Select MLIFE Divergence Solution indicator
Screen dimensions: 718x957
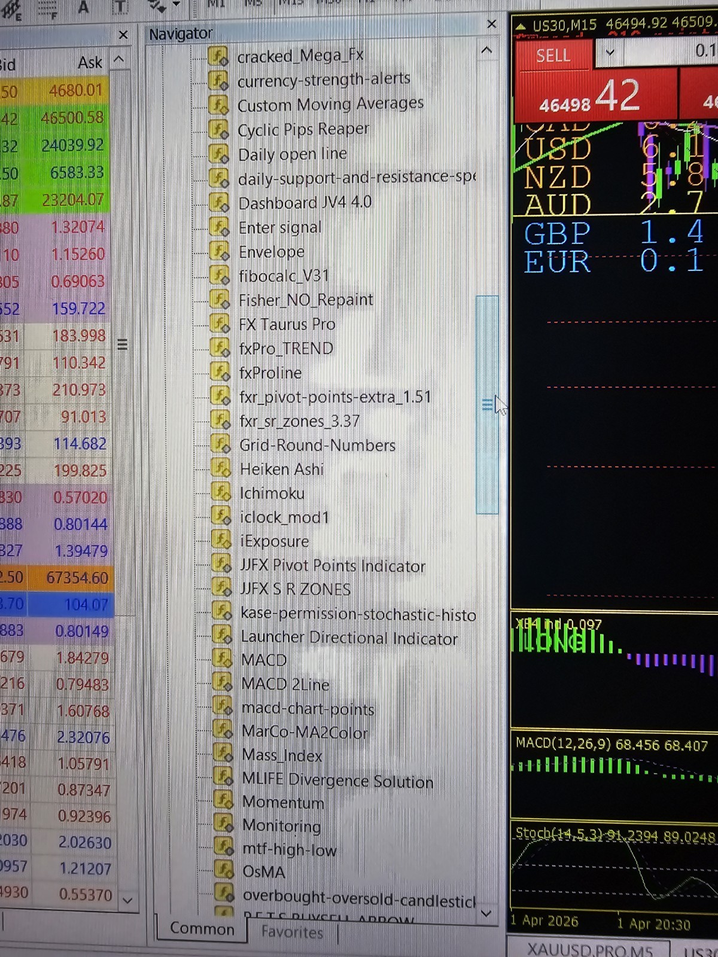coord(337,780)
